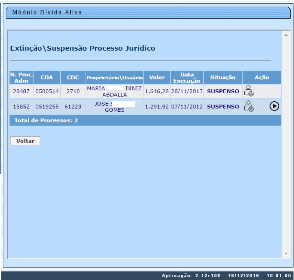
Task: Click the Valor column header
Action: [x=157, y=77]
